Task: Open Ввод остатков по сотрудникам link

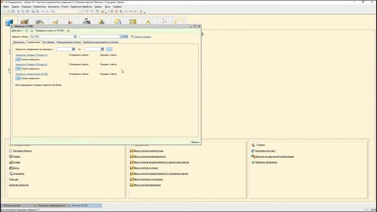Action: click(148, 179)
